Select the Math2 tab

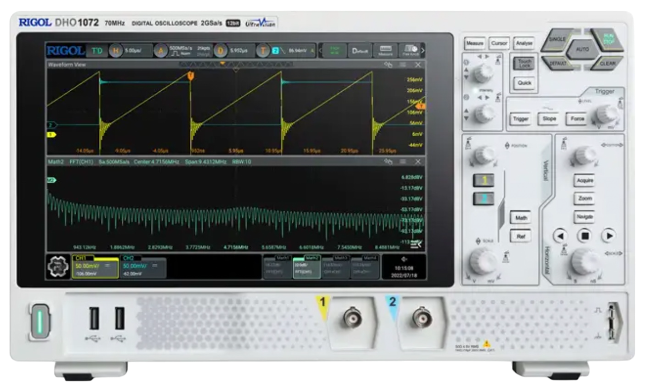[x=306, y=267]
